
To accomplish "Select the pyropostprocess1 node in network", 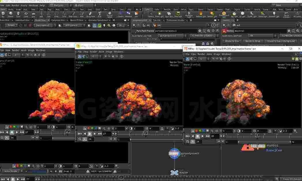I will point(175,153).
